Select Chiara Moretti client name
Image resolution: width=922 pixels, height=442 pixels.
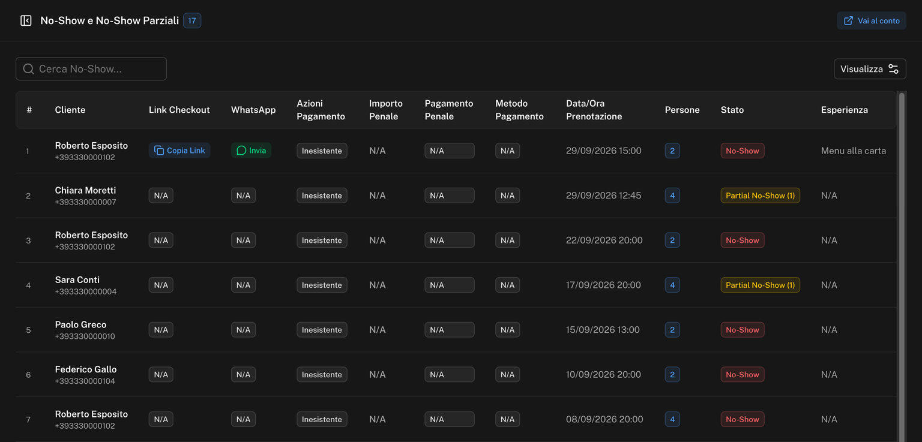(x=86, y=190)
